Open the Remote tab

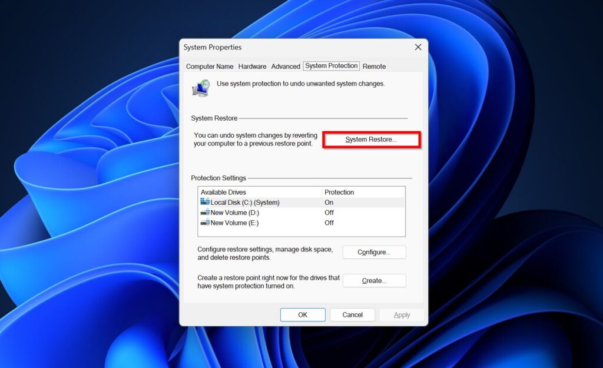(374, 66)
